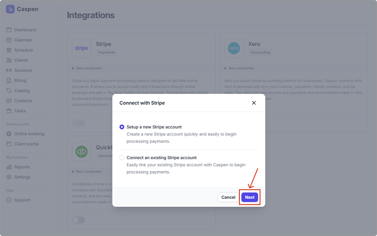Open Sessions broadcast icon in sidebar
This screenshot has height=236, width=377.
9,70
